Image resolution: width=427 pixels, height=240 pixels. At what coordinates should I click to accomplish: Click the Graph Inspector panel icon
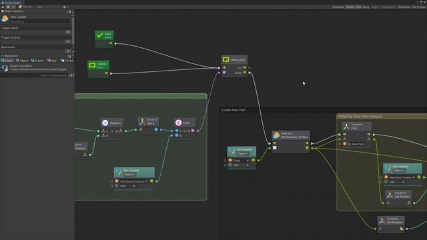coord(3,11)
